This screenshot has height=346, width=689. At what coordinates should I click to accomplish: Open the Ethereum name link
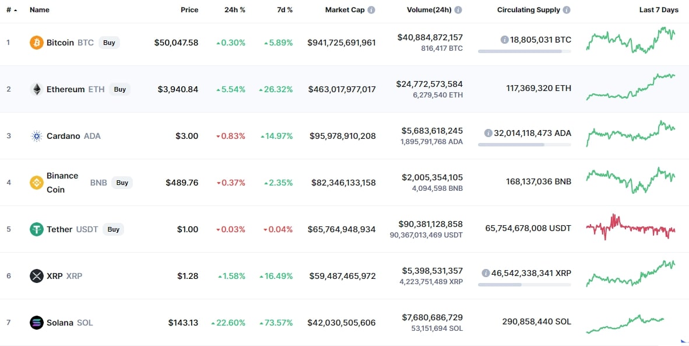(x=65, y=89)
